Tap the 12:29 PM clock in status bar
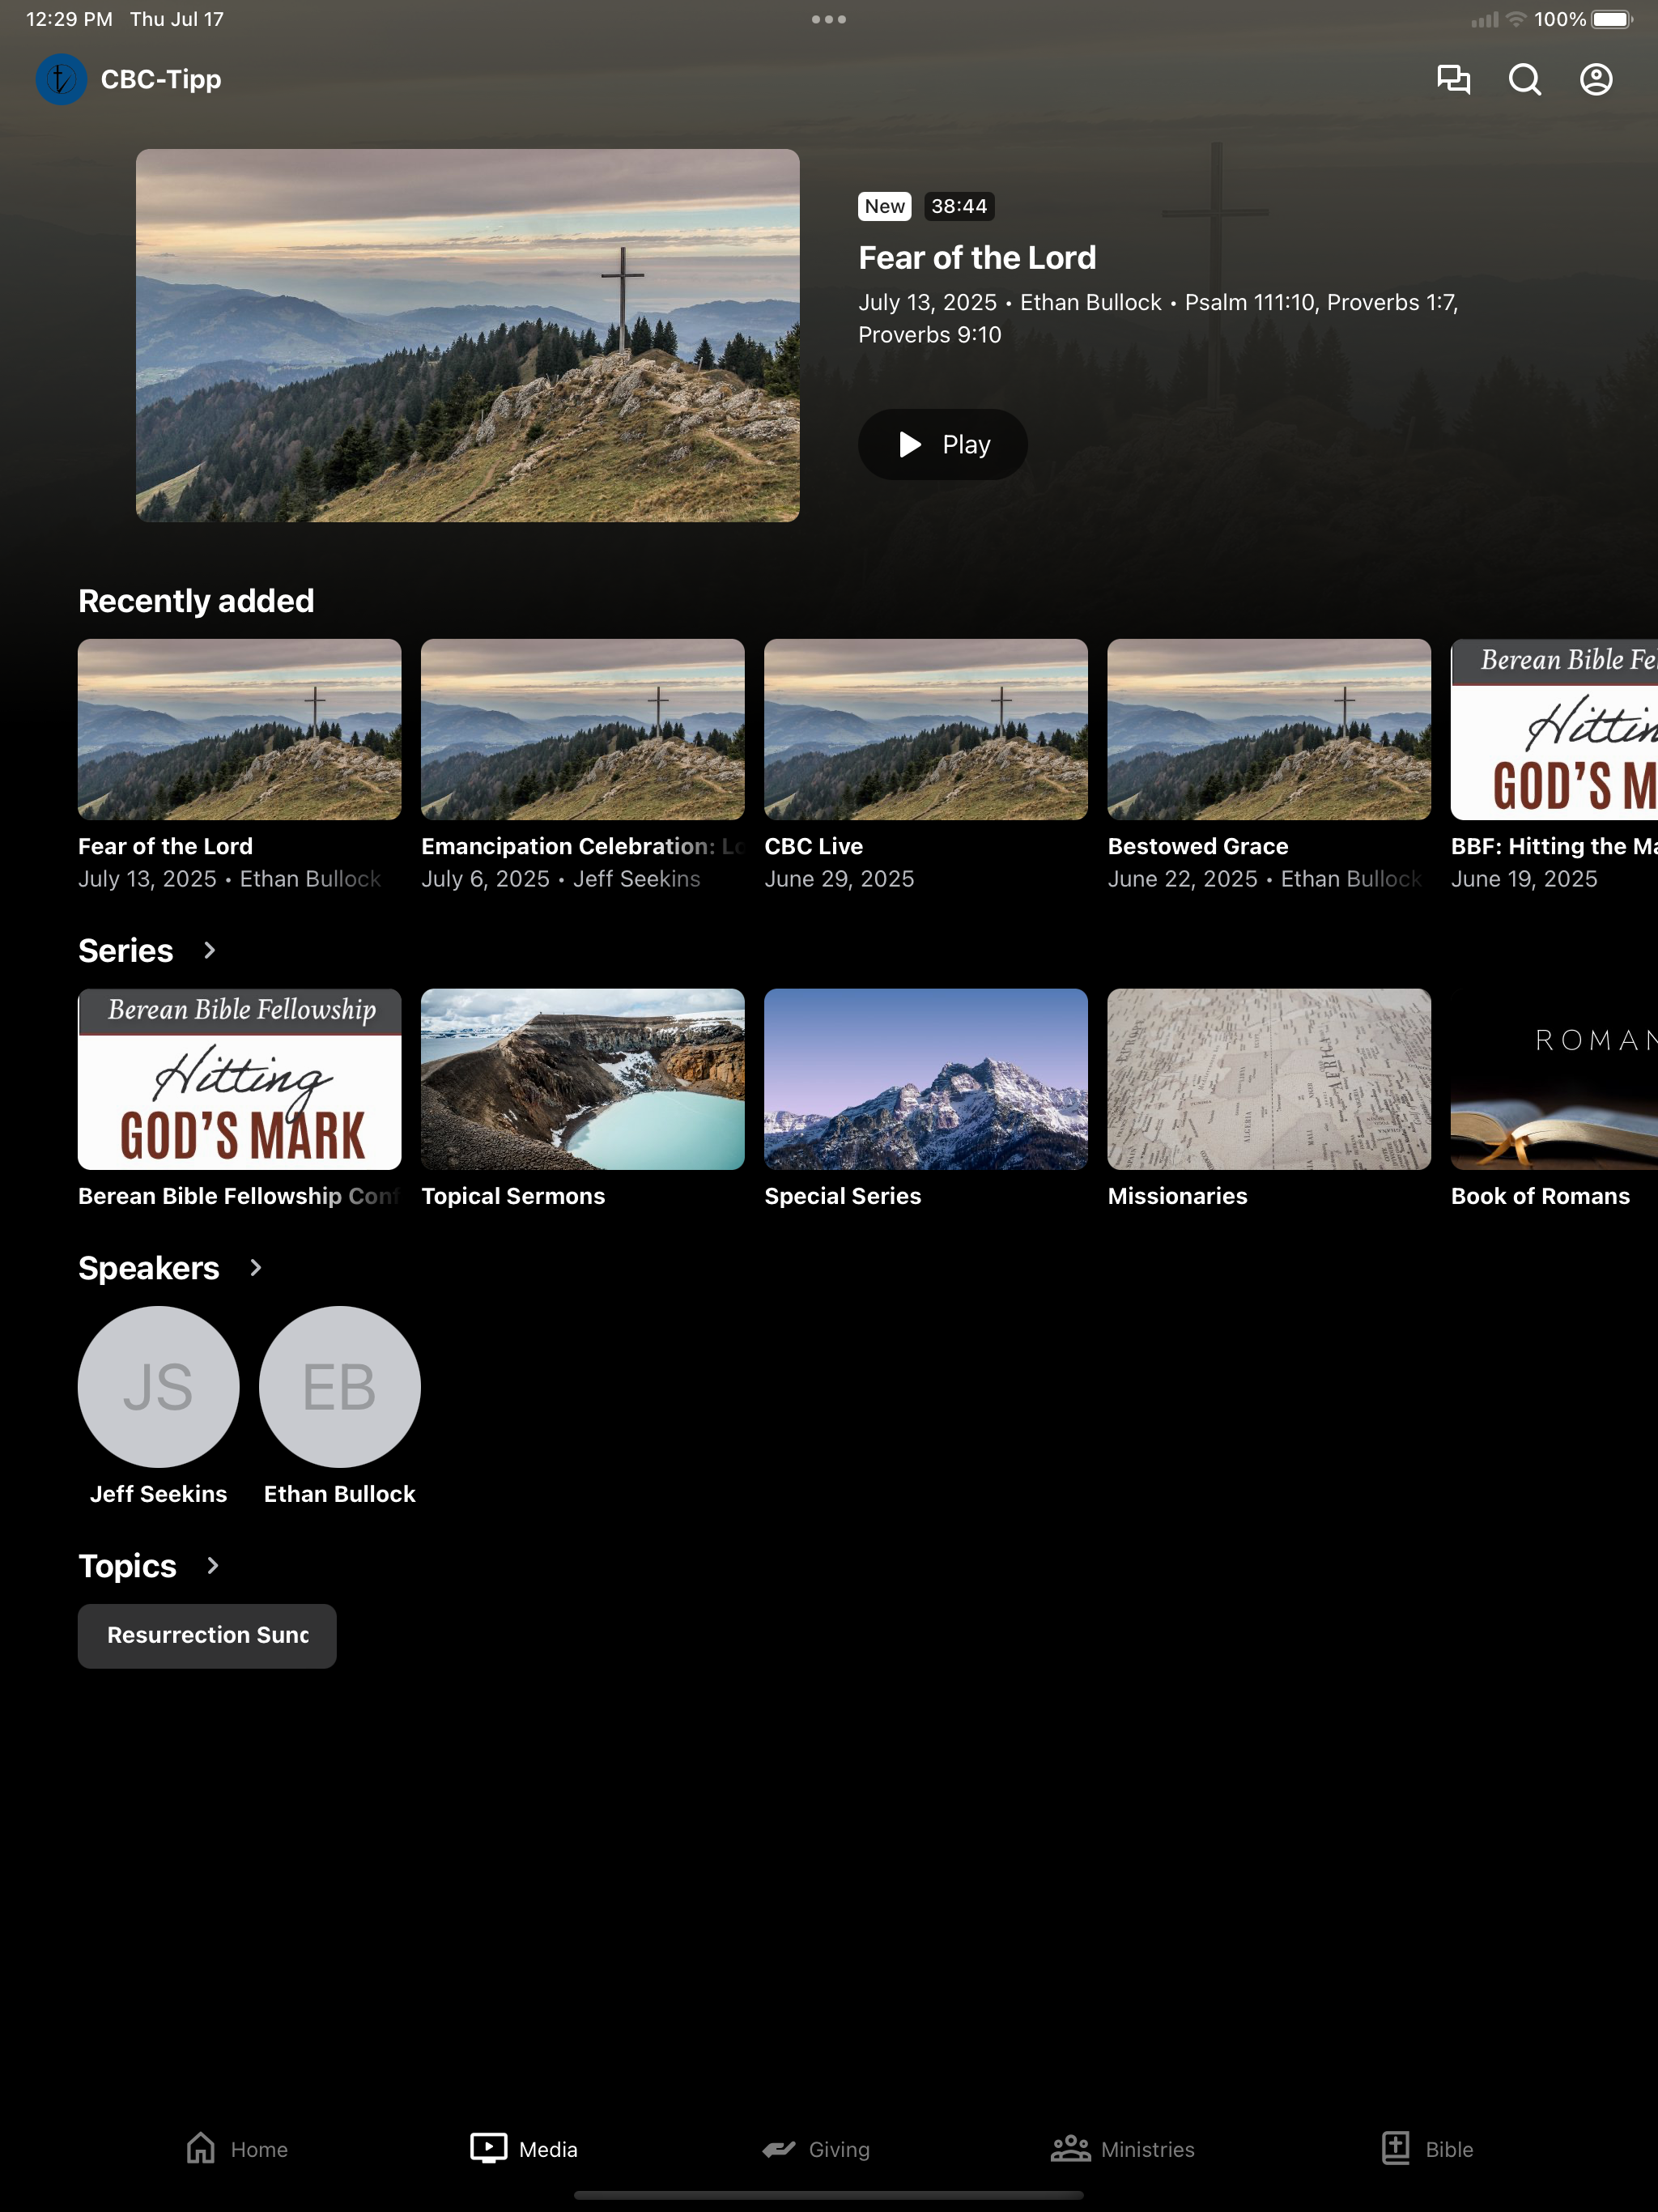1658x2212 pixels. 69,19
